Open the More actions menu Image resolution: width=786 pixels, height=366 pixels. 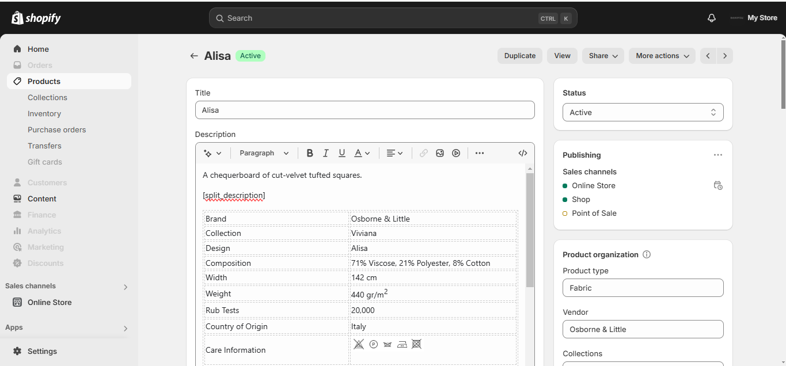[662, 56]
